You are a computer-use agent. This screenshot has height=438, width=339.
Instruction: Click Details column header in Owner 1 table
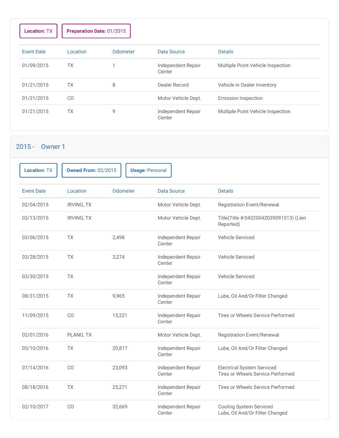tap(225, 191)
